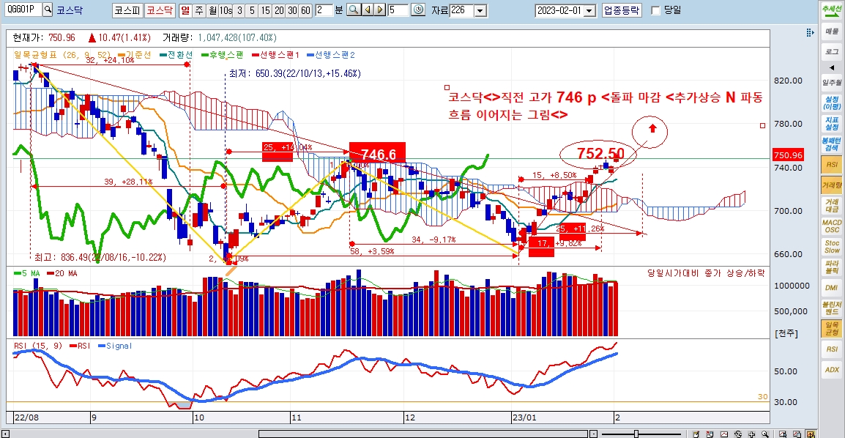This screenshot has height=438, width=845.
Task: Switch to 로그 log scale
Action: coord(832,51)
